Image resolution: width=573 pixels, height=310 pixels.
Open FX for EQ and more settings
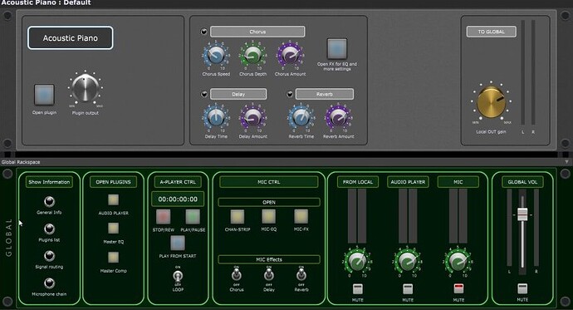coord(337,49)
